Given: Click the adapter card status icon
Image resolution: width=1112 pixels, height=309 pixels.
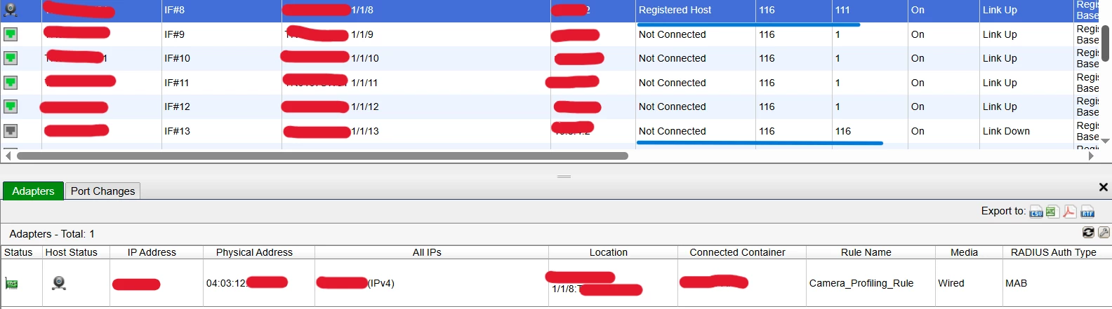Looking at the screenshot, I should point(11,283).
